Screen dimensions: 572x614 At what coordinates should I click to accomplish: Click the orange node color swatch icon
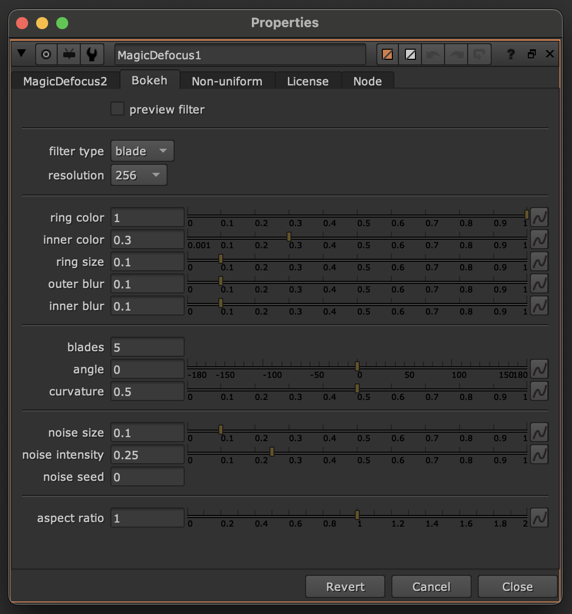[x=387, y=54]
